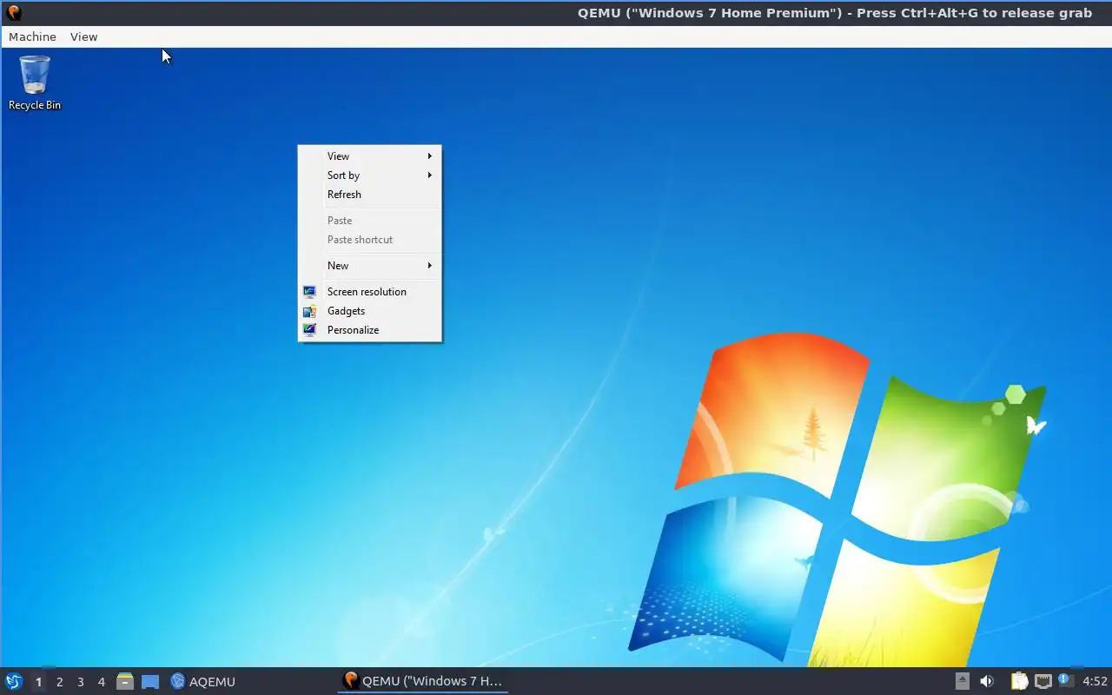Switch to workspace 1

pos(38,682)
